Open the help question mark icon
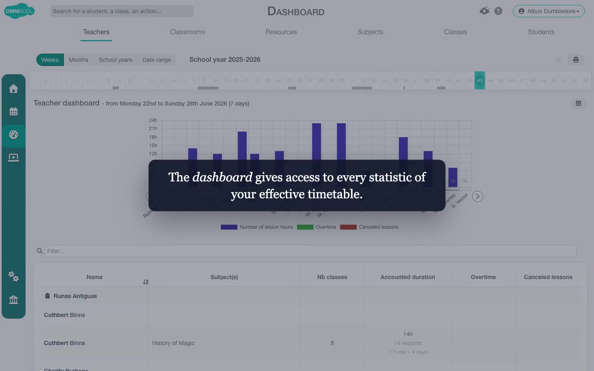The image size is (594, 371). pyautogui.click(x=498, y=11)
